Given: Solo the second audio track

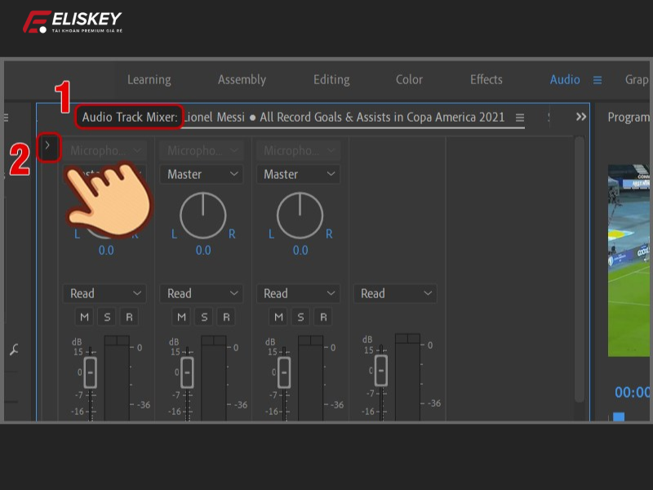Looking at the screenshot, I should click(204, 317).
